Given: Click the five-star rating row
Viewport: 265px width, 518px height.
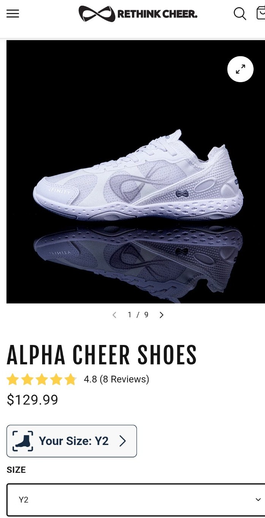Looking at the screenshot, I should click(x=42, y=380).
